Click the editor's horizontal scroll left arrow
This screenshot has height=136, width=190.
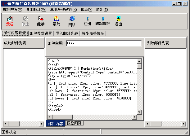coord(50,117)
